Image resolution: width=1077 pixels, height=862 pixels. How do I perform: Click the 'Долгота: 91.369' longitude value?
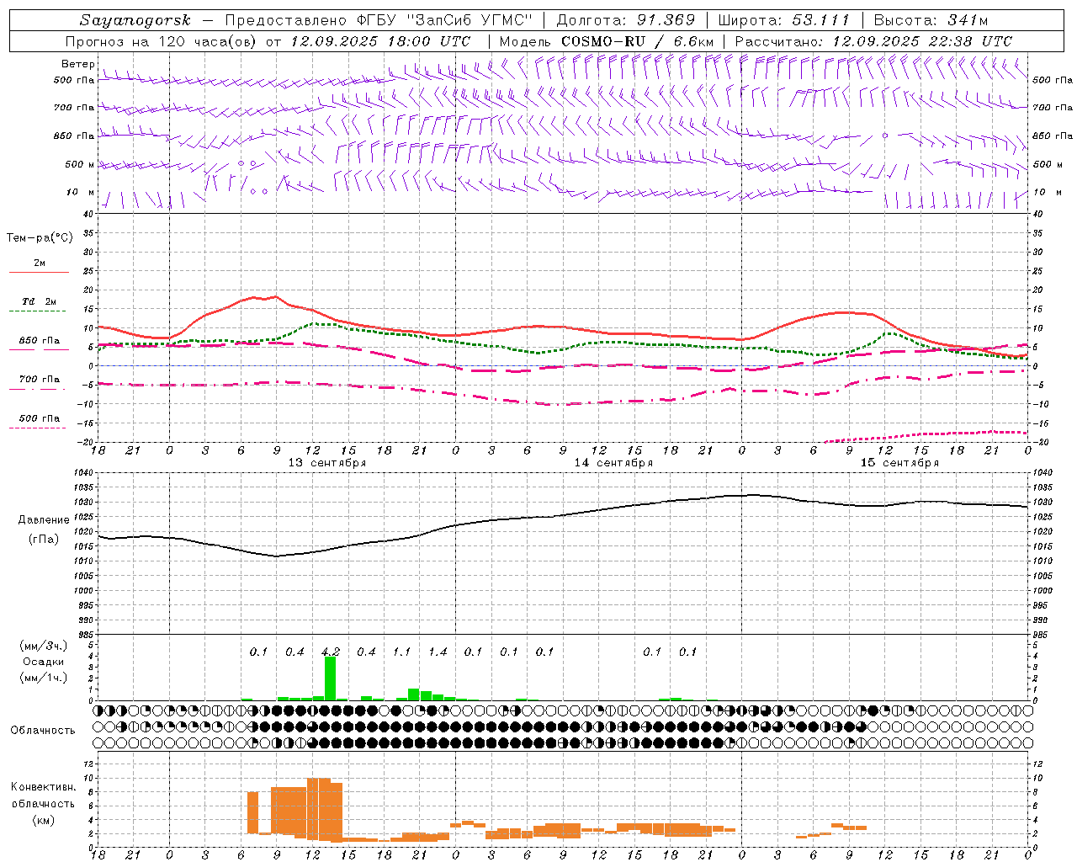[x=626, y=20]
